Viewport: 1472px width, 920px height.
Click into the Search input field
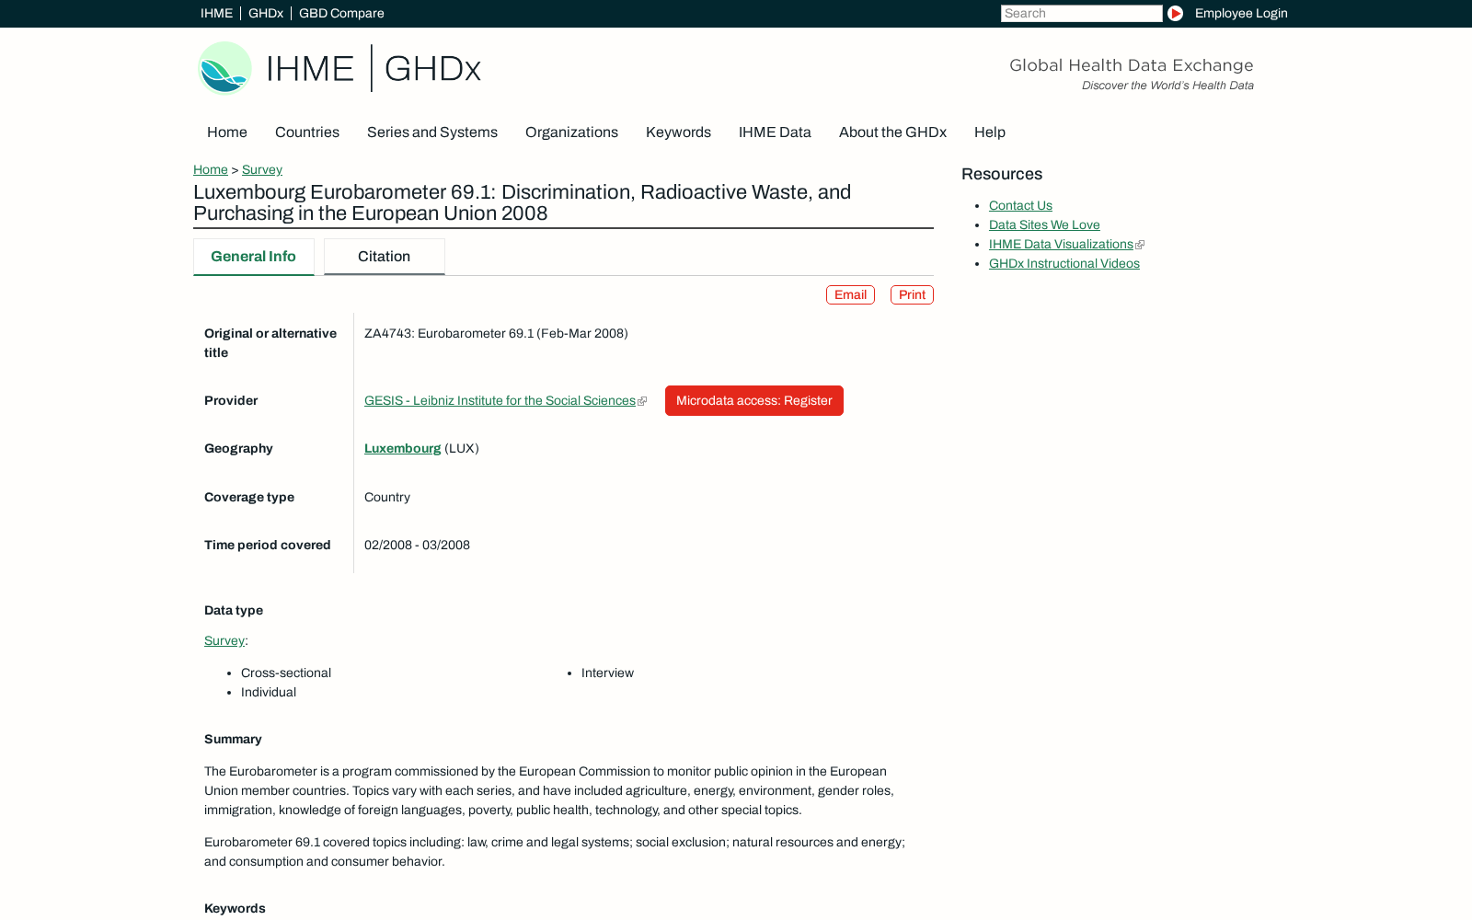[1081, 13]
